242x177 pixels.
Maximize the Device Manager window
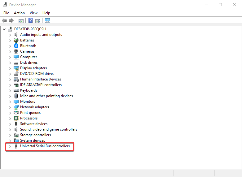click(x=220, y=5)
